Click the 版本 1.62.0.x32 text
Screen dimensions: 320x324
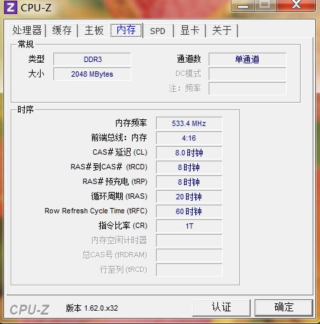coord(92,308)
